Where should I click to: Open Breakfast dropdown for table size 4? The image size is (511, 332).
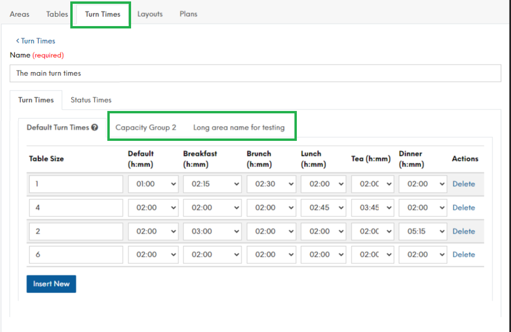tap(212, 208)
